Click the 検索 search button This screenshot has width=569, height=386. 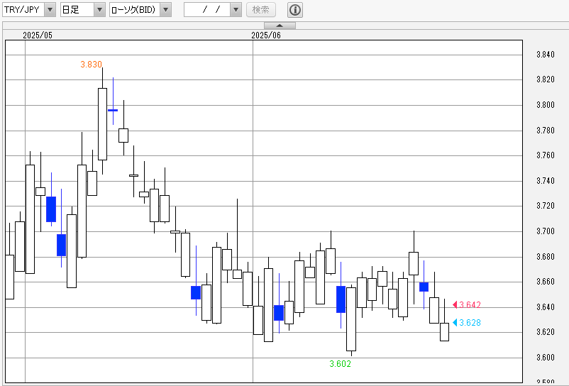coord(261,10)
